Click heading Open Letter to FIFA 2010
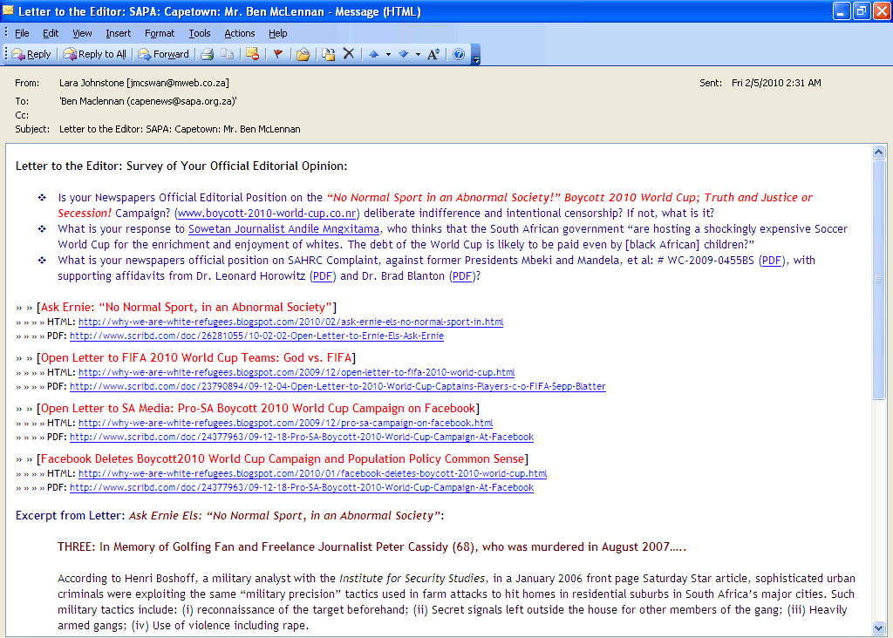This screenshot has height=638, width=893. coord(196,358)
